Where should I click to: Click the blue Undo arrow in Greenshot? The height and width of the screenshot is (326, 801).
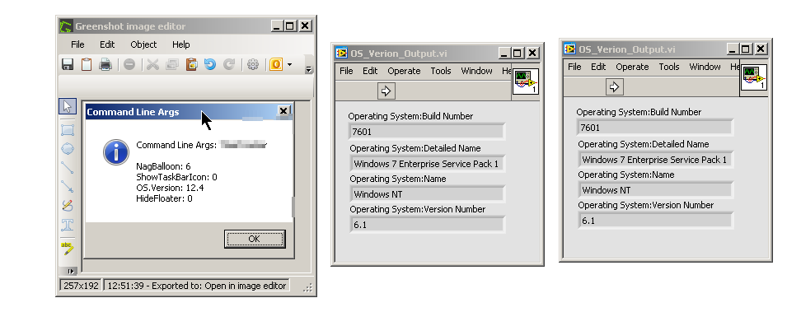[210, 64]
